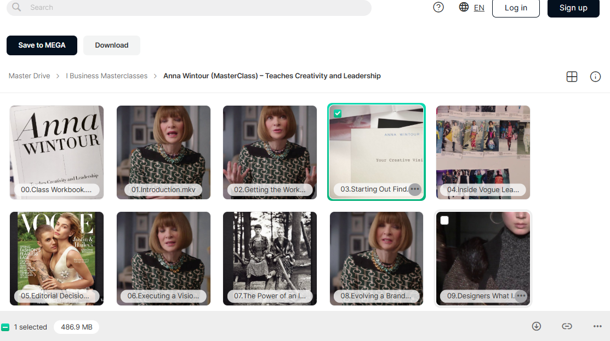The height and width of the screenshot is (341, 610).
Task: Click the 07.The Power of an I label
Action: (270, 296)
